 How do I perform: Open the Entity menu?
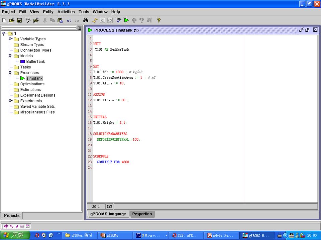pos(48,12)
